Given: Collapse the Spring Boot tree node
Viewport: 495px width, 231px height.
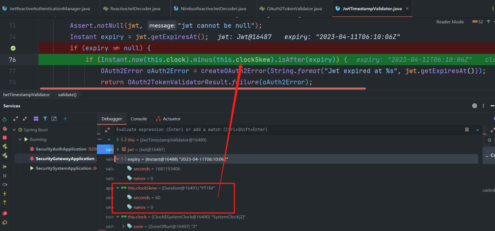Looking at the screenshot, I should (14, 130).
